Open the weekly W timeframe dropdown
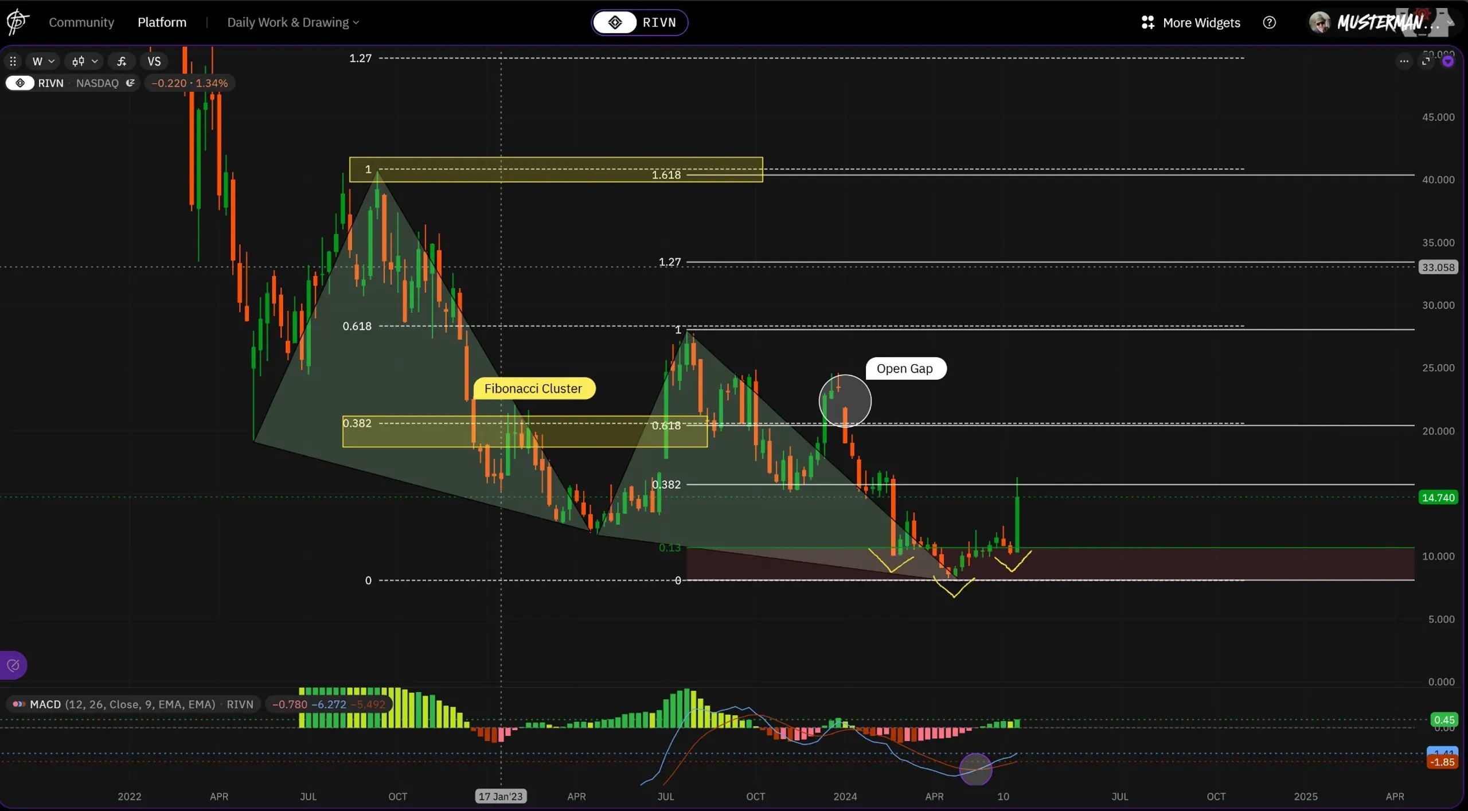 [x=43, y=61]
